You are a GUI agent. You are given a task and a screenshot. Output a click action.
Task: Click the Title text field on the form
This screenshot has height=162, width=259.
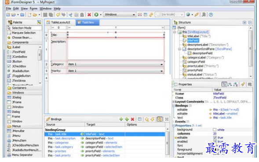[x=116, y=35]
